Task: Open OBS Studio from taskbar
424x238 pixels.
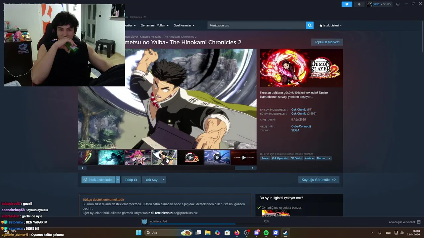Action: click(x=247, y=233)
